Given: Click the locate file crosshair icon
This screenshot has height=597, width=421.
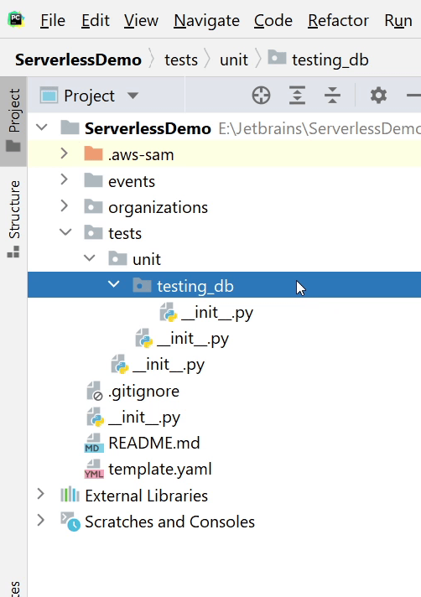Looking at the screenshot, I should 261,96.
